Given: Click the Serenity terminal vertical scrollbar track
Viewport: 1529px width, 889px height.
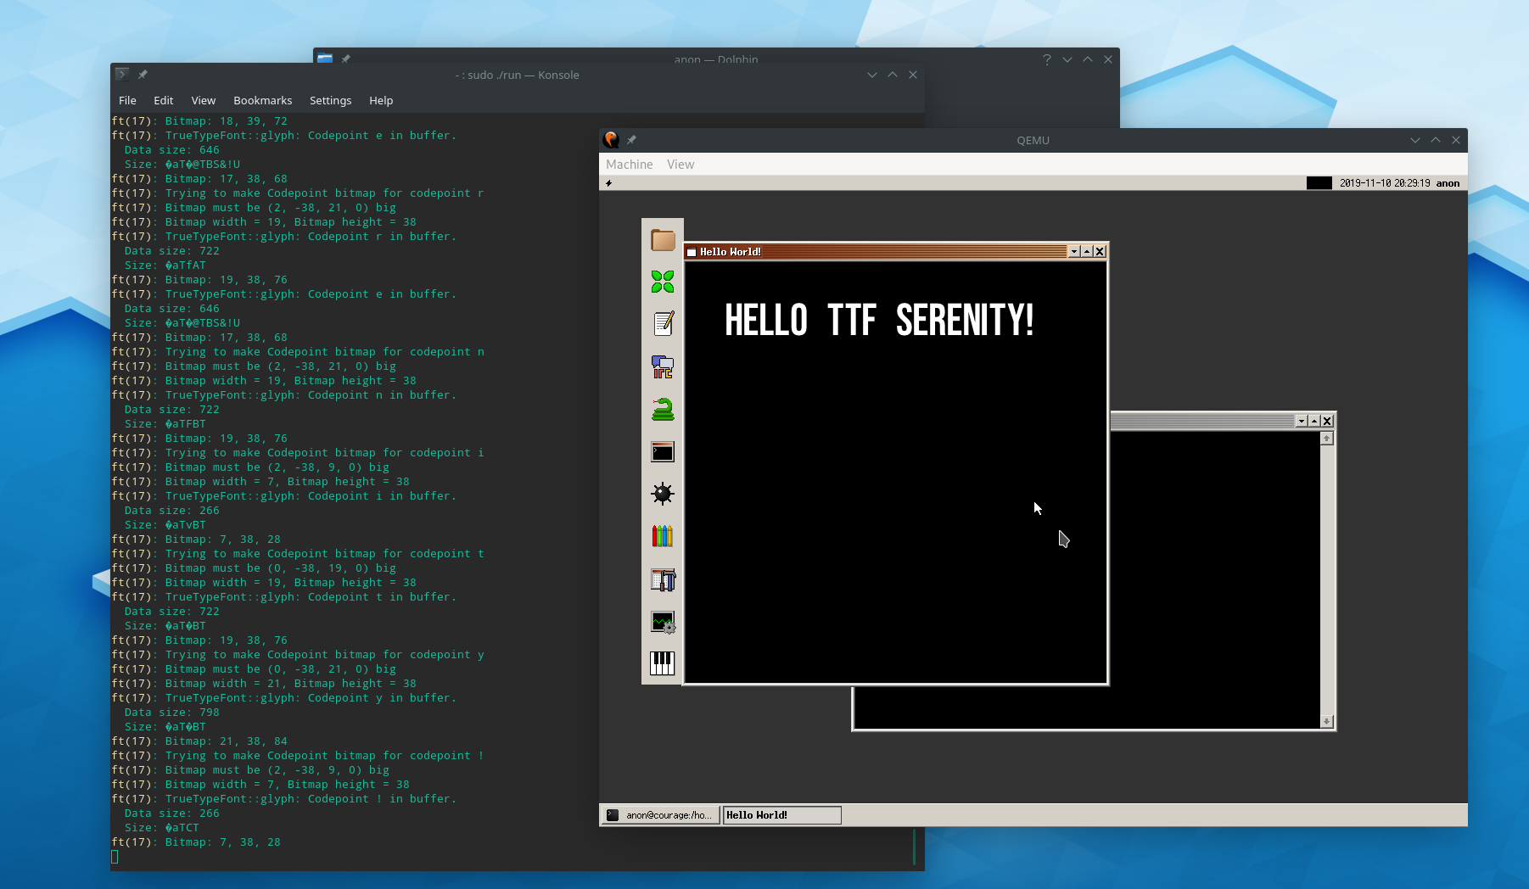Looking at the screenshot, I should (x=1327, y=580).
